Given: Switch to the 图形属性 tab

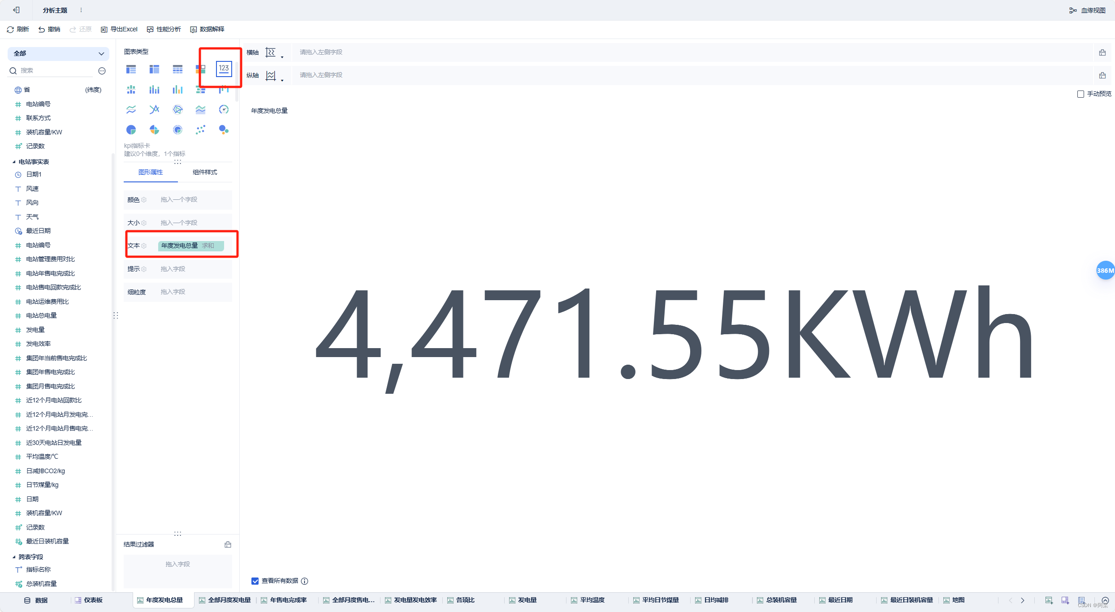Looking at the screenshot, I should (x=151, y=172).
